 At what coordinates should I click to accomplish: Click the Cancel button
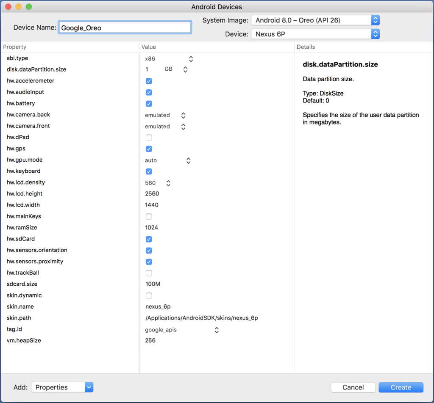pyautogui.click(x=353, y=387)
